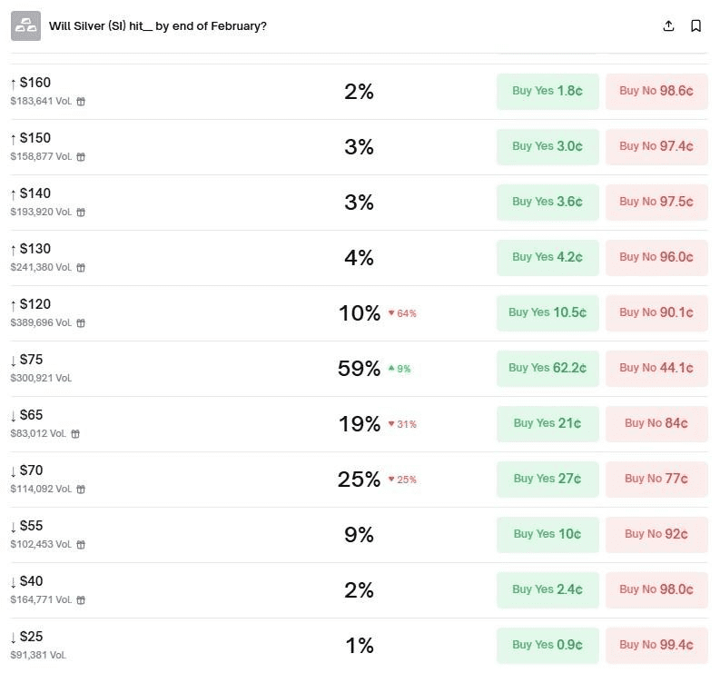
Task: Click the 59% chance for $75
Action: pos(359,369)
